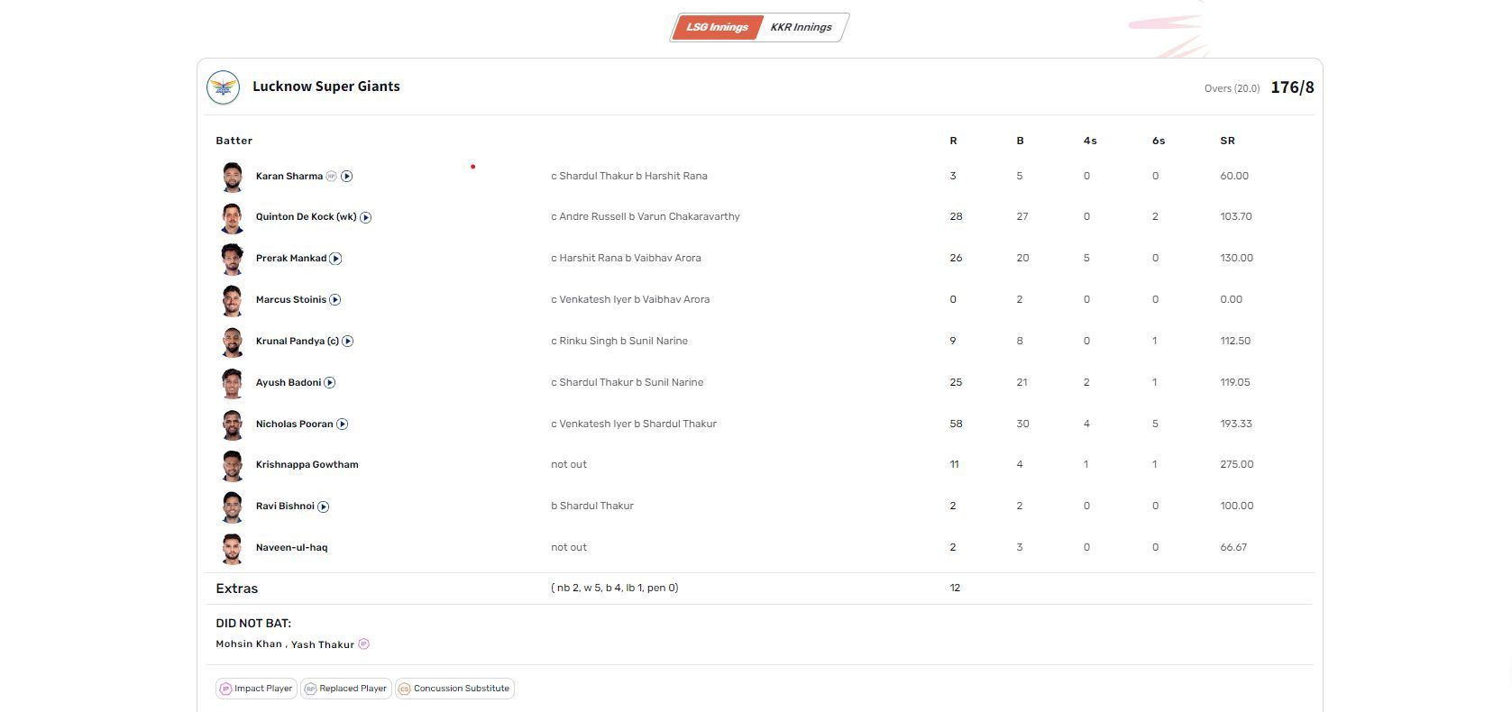
Task: Open Ayush Badoni's name link
Action: tap(289, 383)
